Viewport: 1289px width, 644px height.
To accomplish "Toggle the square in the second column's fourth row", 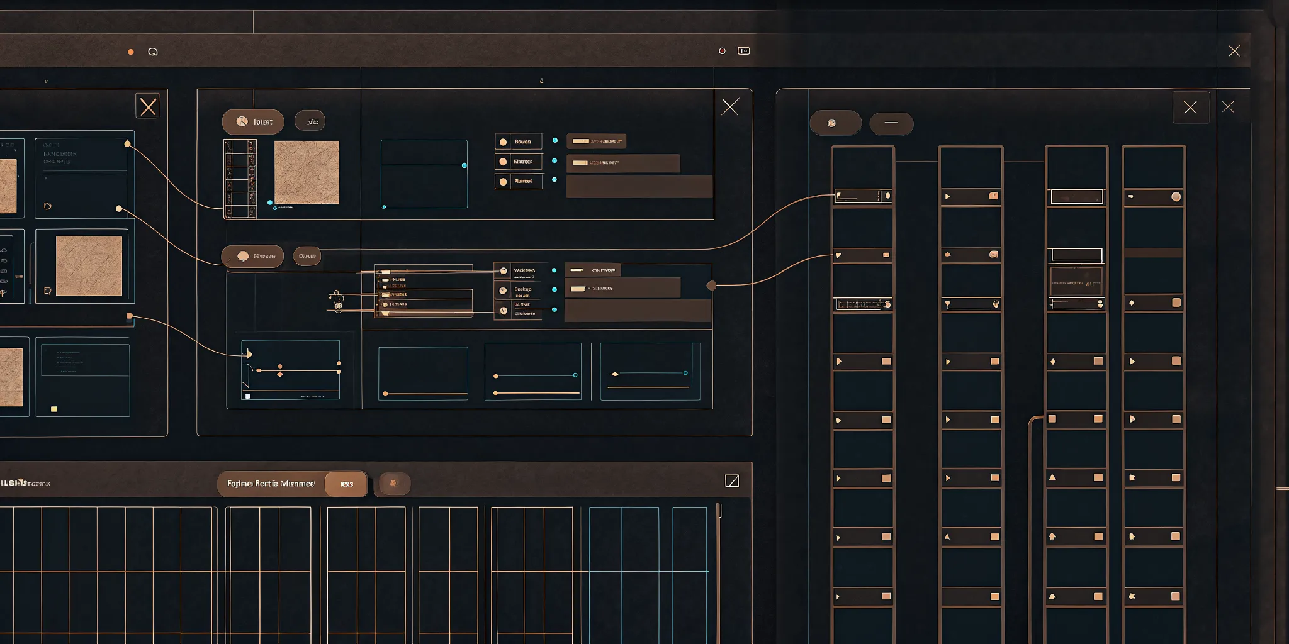I will [995, 362].
